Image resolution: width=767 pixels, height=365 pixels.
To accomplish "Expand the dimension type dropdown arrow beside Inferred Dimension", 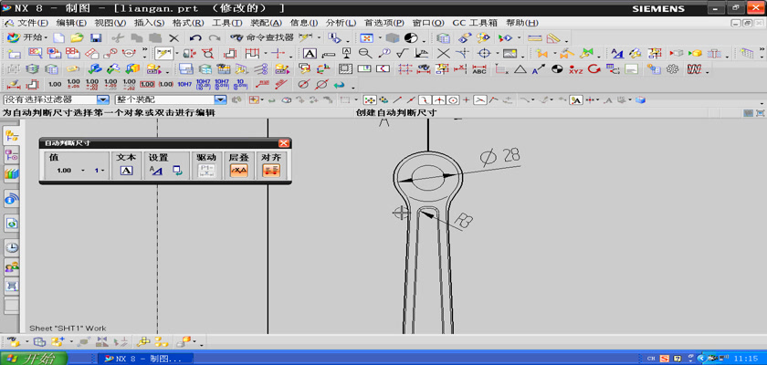I will (177, 53).
